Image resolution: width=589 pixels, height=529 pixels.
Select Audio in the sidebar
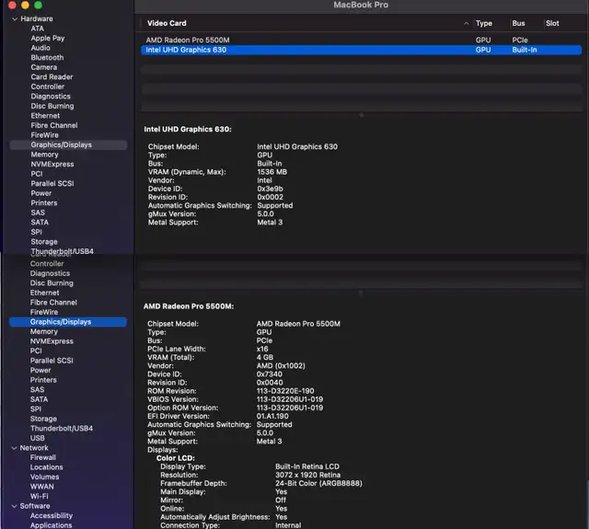tap(40, 48)
